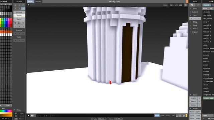Click the Save button in File panel

205,9
